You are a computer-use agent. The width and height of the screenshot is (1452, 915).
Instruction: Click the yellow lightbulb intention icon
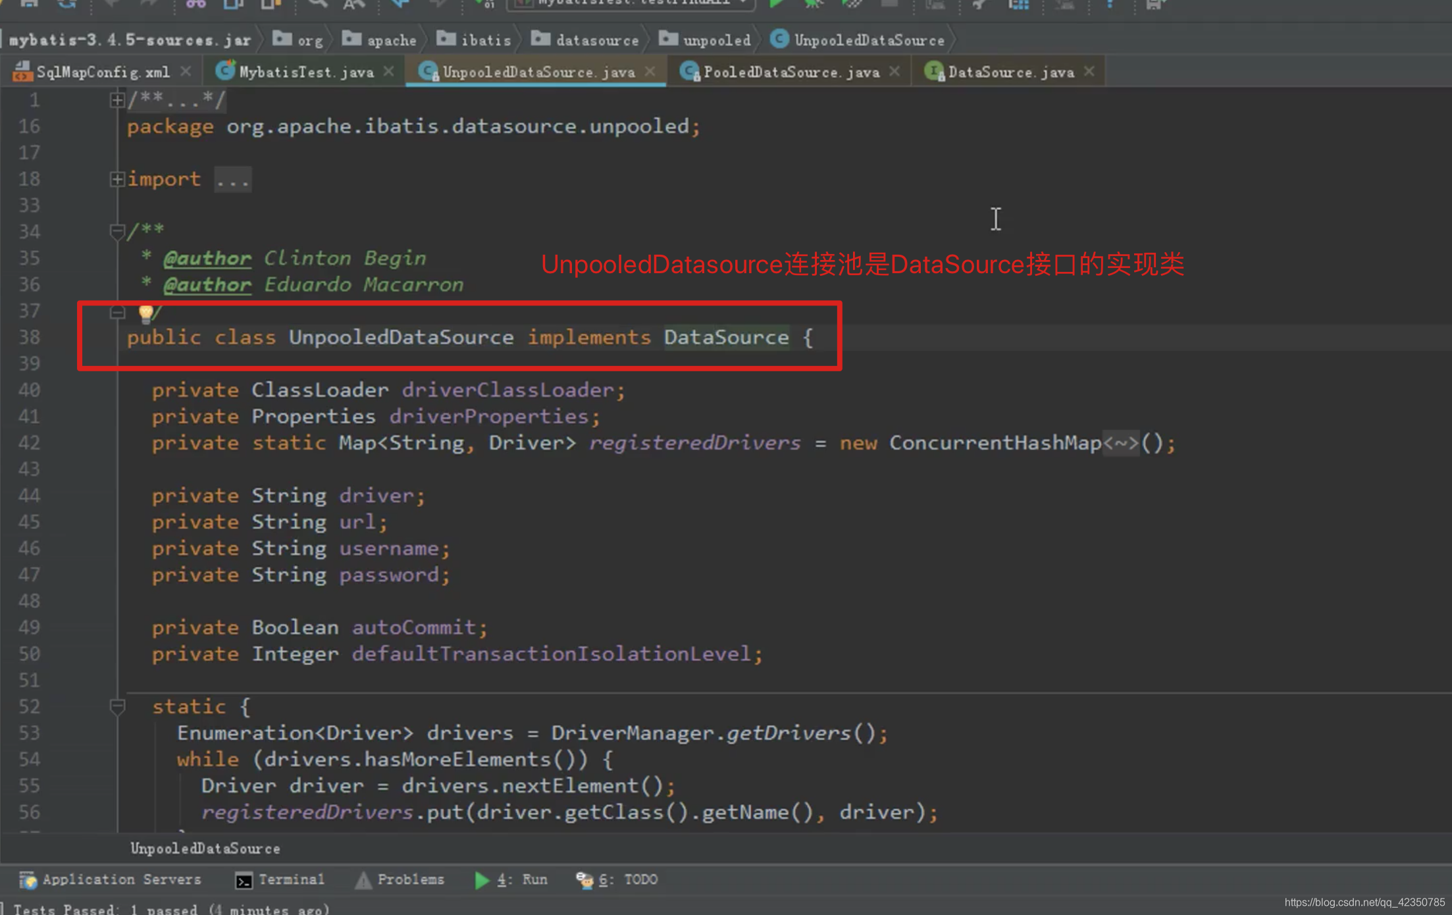tap(145, 313)
